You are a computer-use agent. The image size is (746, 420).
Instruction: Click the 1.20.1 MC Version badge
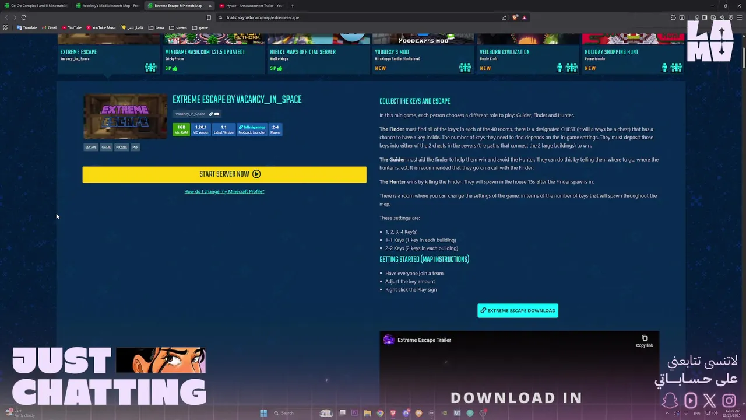click(x=200, y=129)
